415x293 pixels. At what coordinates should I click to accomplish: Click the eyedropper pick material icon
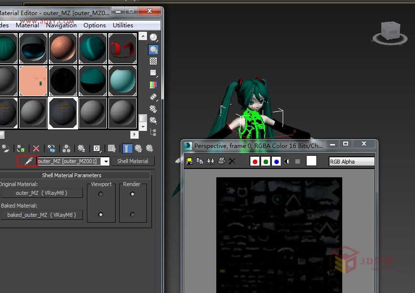point(27,161)
